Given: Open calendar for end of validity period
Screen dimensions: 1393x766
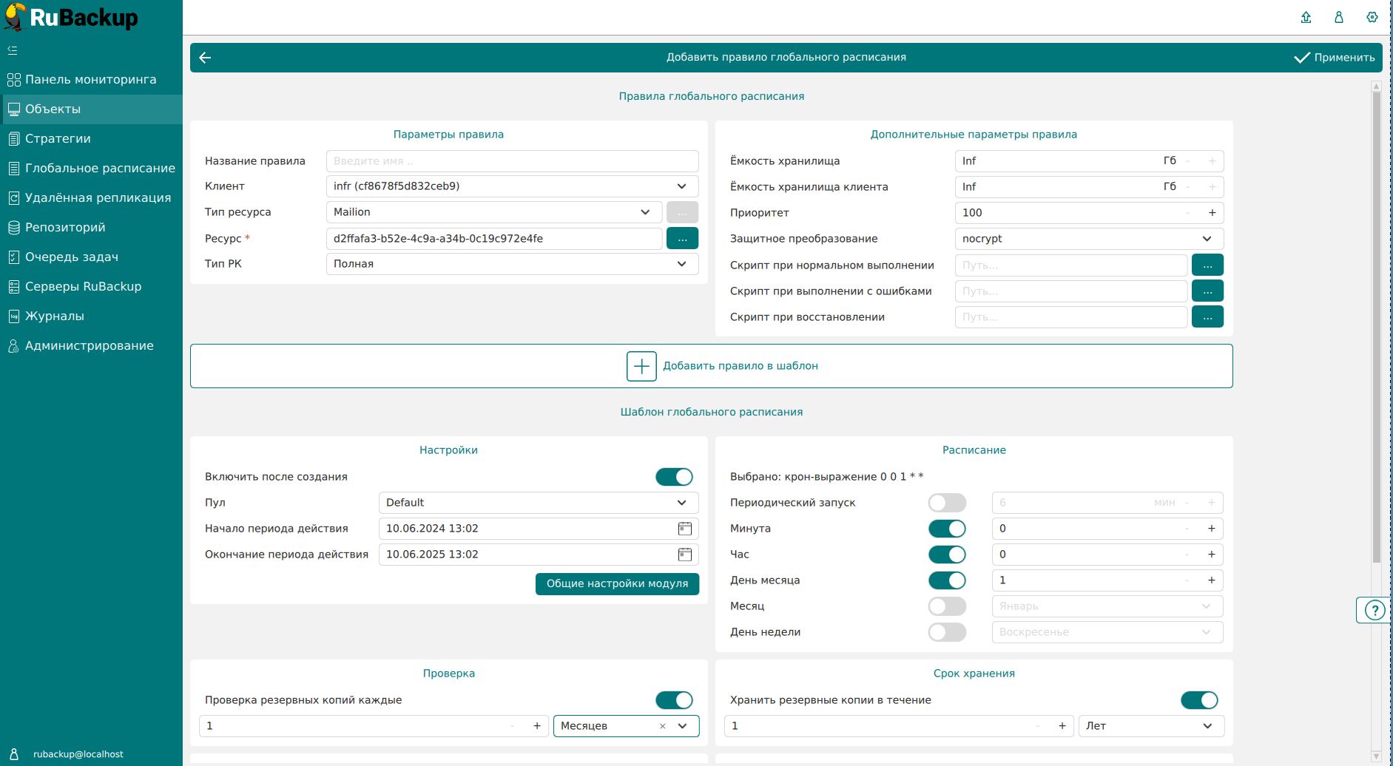Looking at the screenshot, I should point(685,555).
